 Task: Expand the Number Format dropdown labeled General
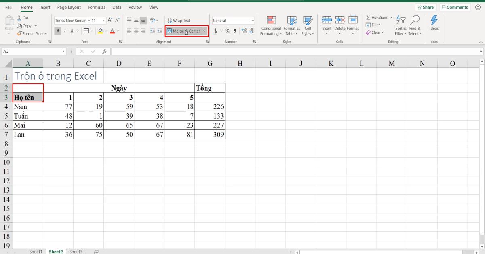pyautogui.click(x=253, y=20)
